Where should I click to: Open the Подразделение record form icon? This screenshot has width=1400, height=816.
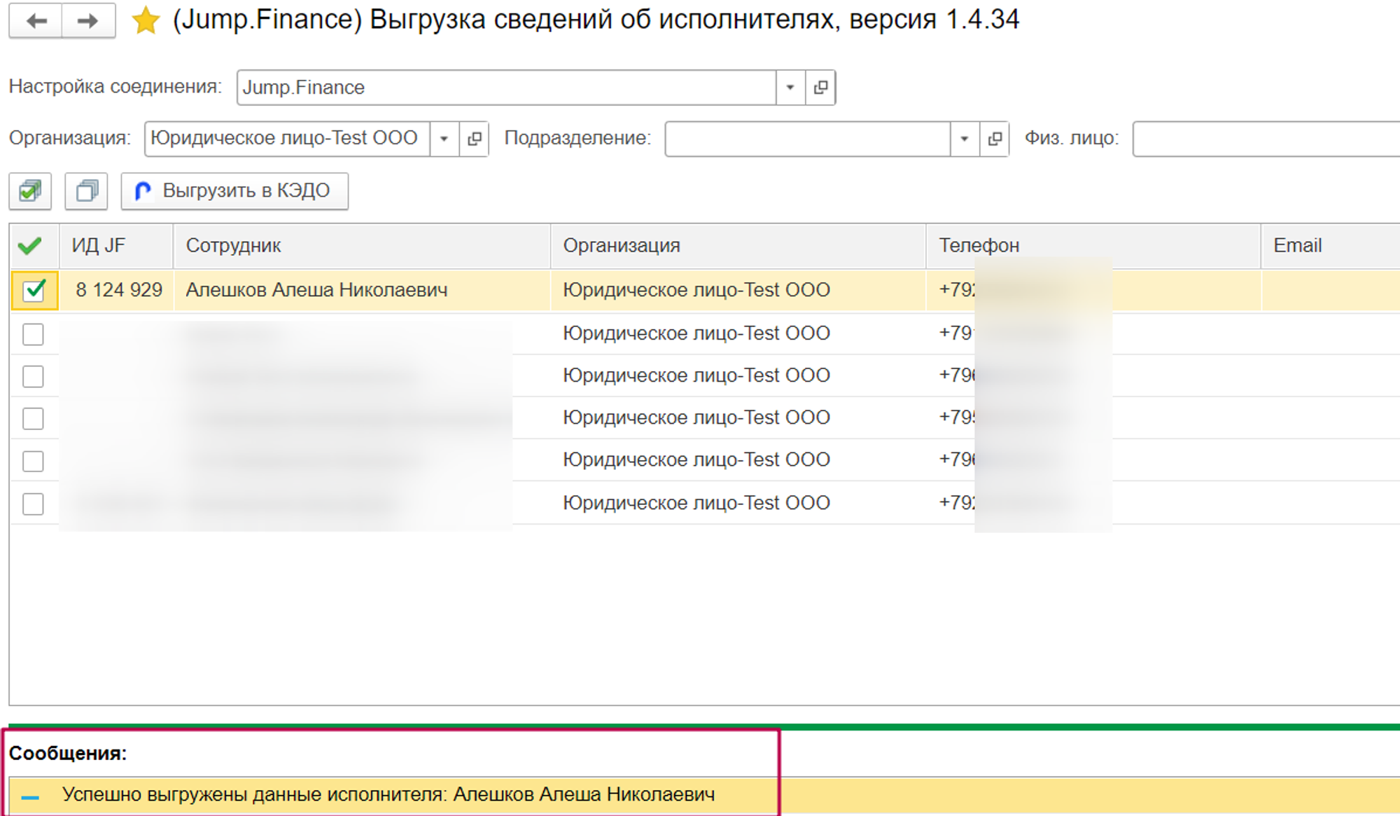click(994, 139)
